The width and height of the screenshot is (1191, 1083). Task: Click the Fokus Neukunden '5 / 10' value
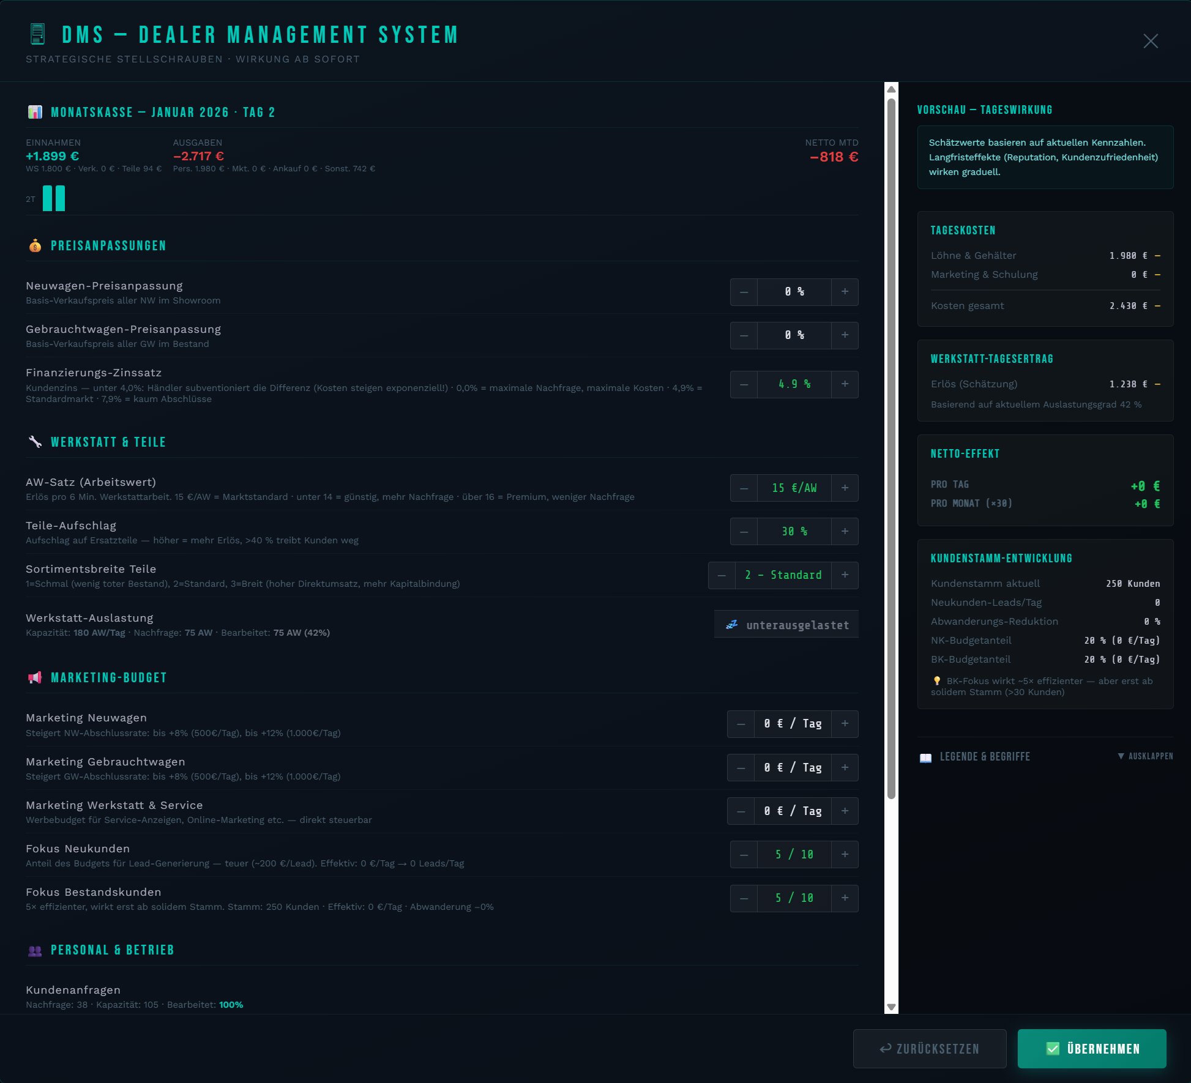tap(794, 855)
